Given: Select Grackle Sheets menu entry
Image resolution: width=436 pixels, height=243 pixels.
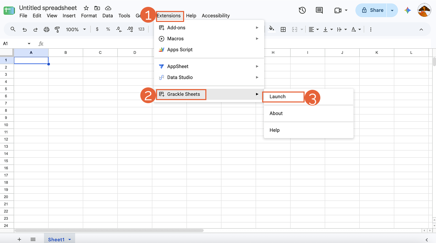Looking at the screenshot, I should click(209, 94).
